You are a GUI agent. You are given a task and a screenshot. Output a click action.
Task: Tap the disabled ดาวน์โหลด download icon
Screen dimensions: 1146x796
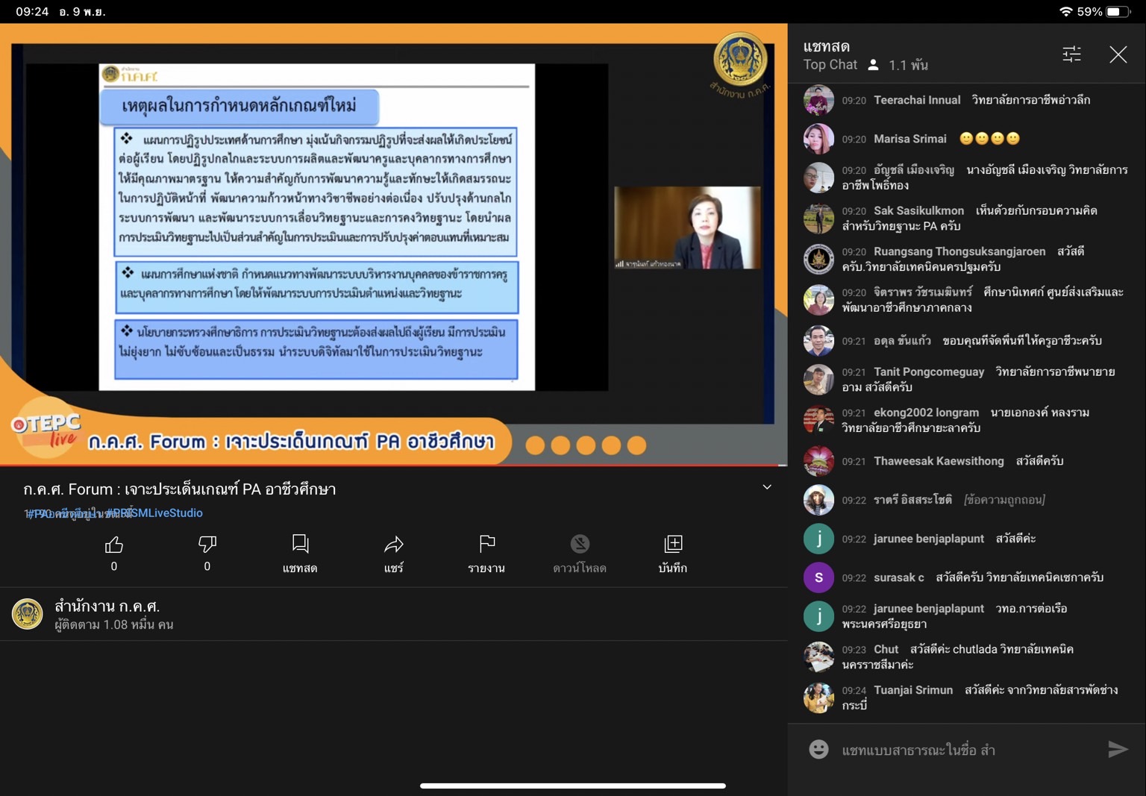pos(580,554)
